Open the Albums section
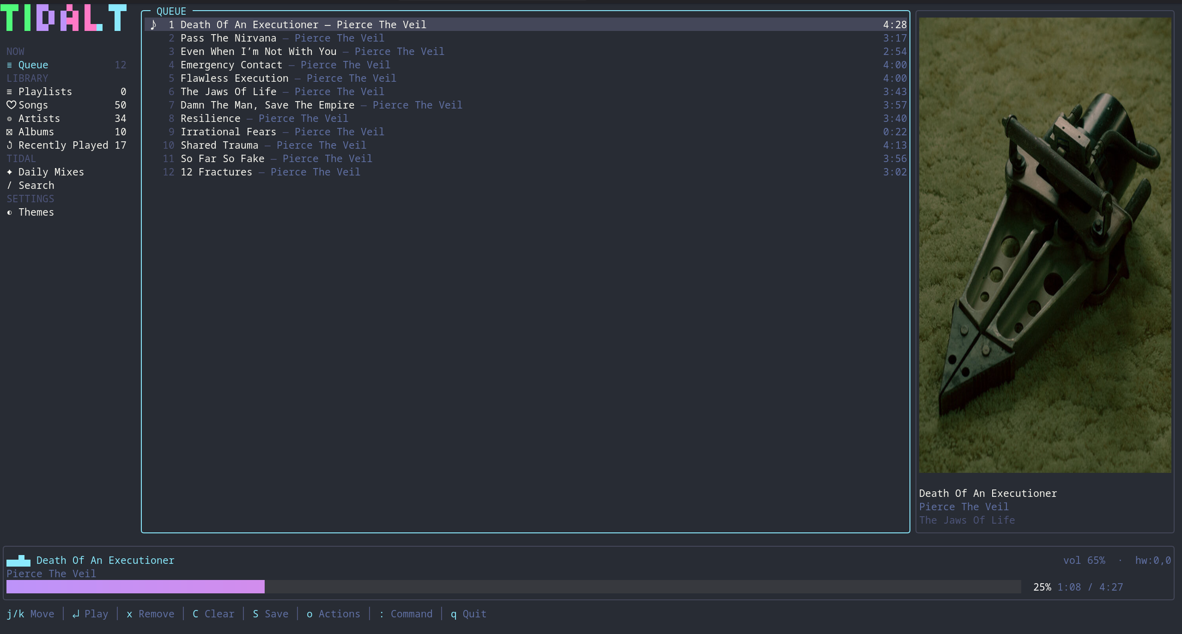Screen dimensions: 1182x634 66,132
